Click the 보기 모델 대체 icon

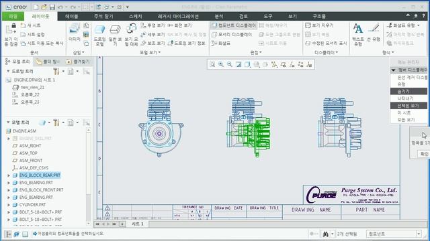[132, 35]
